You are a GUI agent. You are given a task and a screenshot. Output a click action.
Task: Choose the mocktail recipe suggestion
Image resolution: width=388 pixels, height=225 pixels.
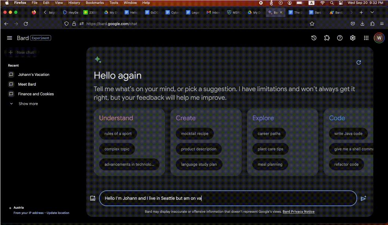(195, 134)
